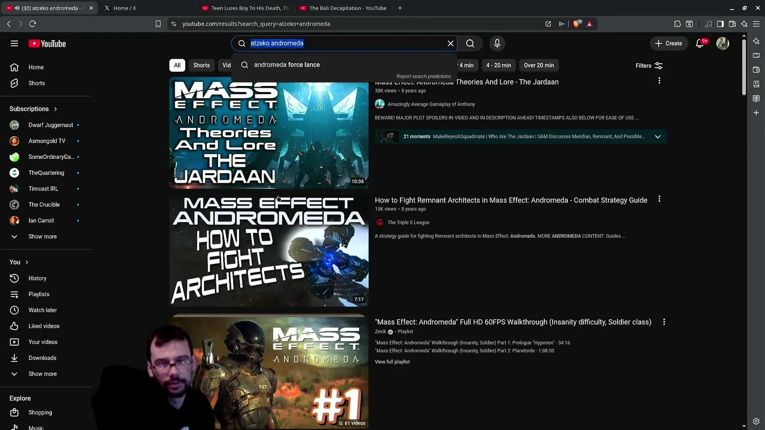Expand the You section
765x430 pixels.
click(19, 262)
